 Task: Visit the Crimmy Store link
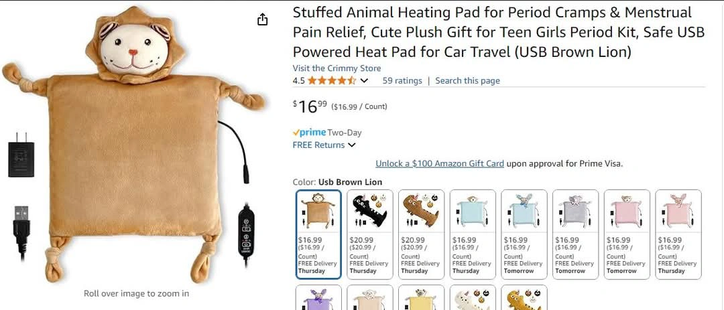tap(337, 68)
